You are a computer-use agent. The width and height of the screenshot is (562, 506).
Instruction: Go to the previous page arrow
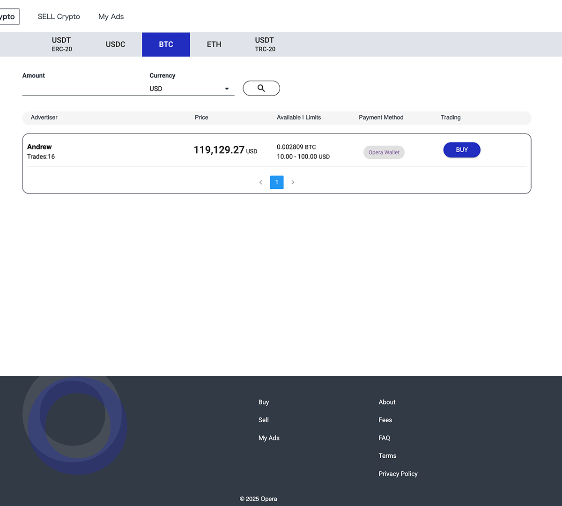(261, 182)
